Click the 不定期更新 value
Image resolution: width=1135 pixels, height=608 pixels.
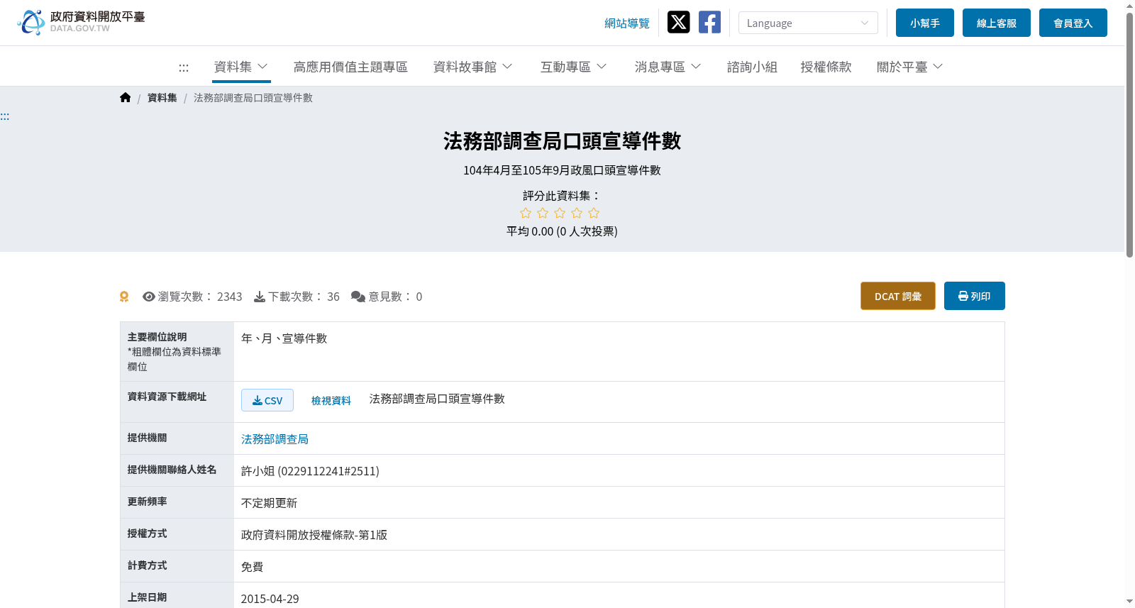269,503
